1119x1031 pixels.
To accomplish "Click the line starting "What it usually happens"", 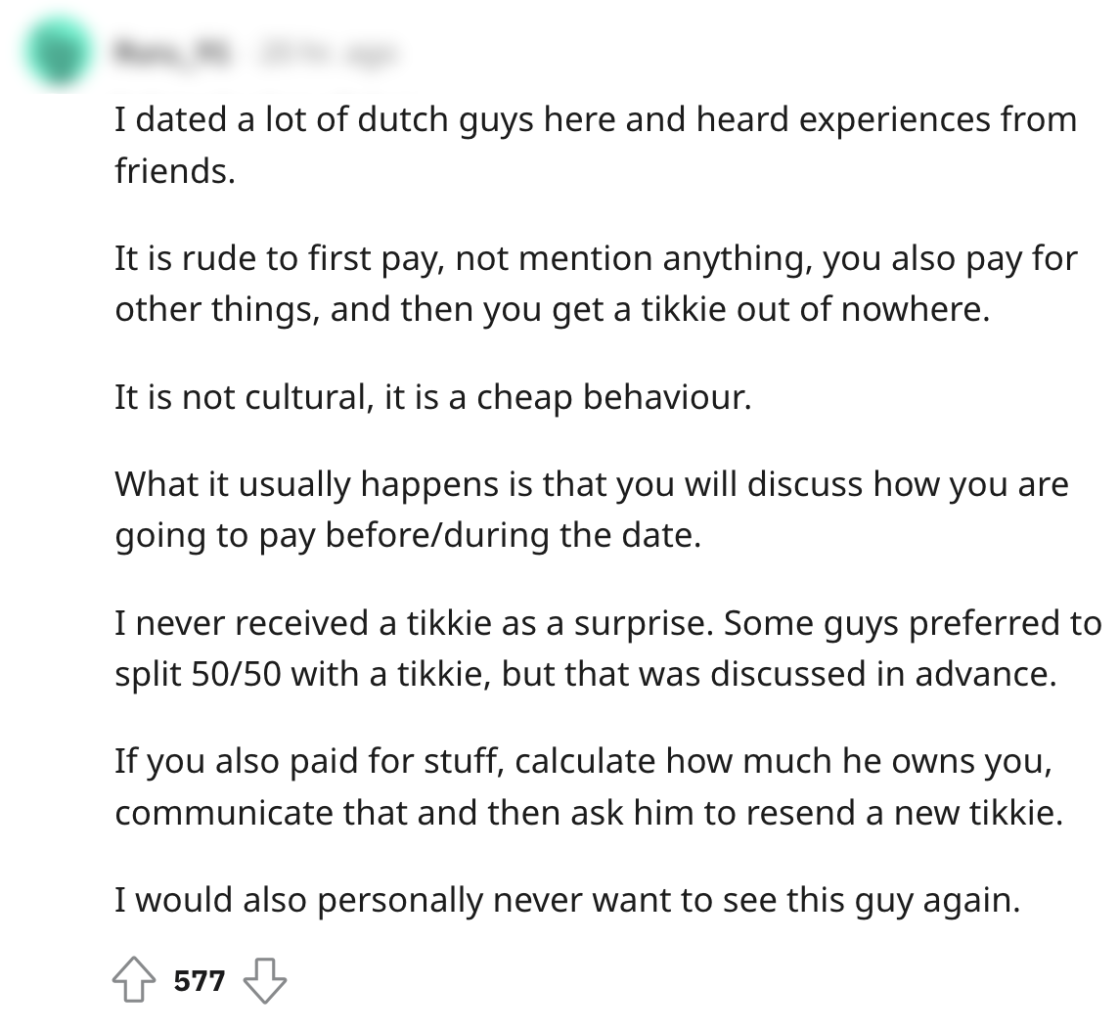I will coord(591,484).
